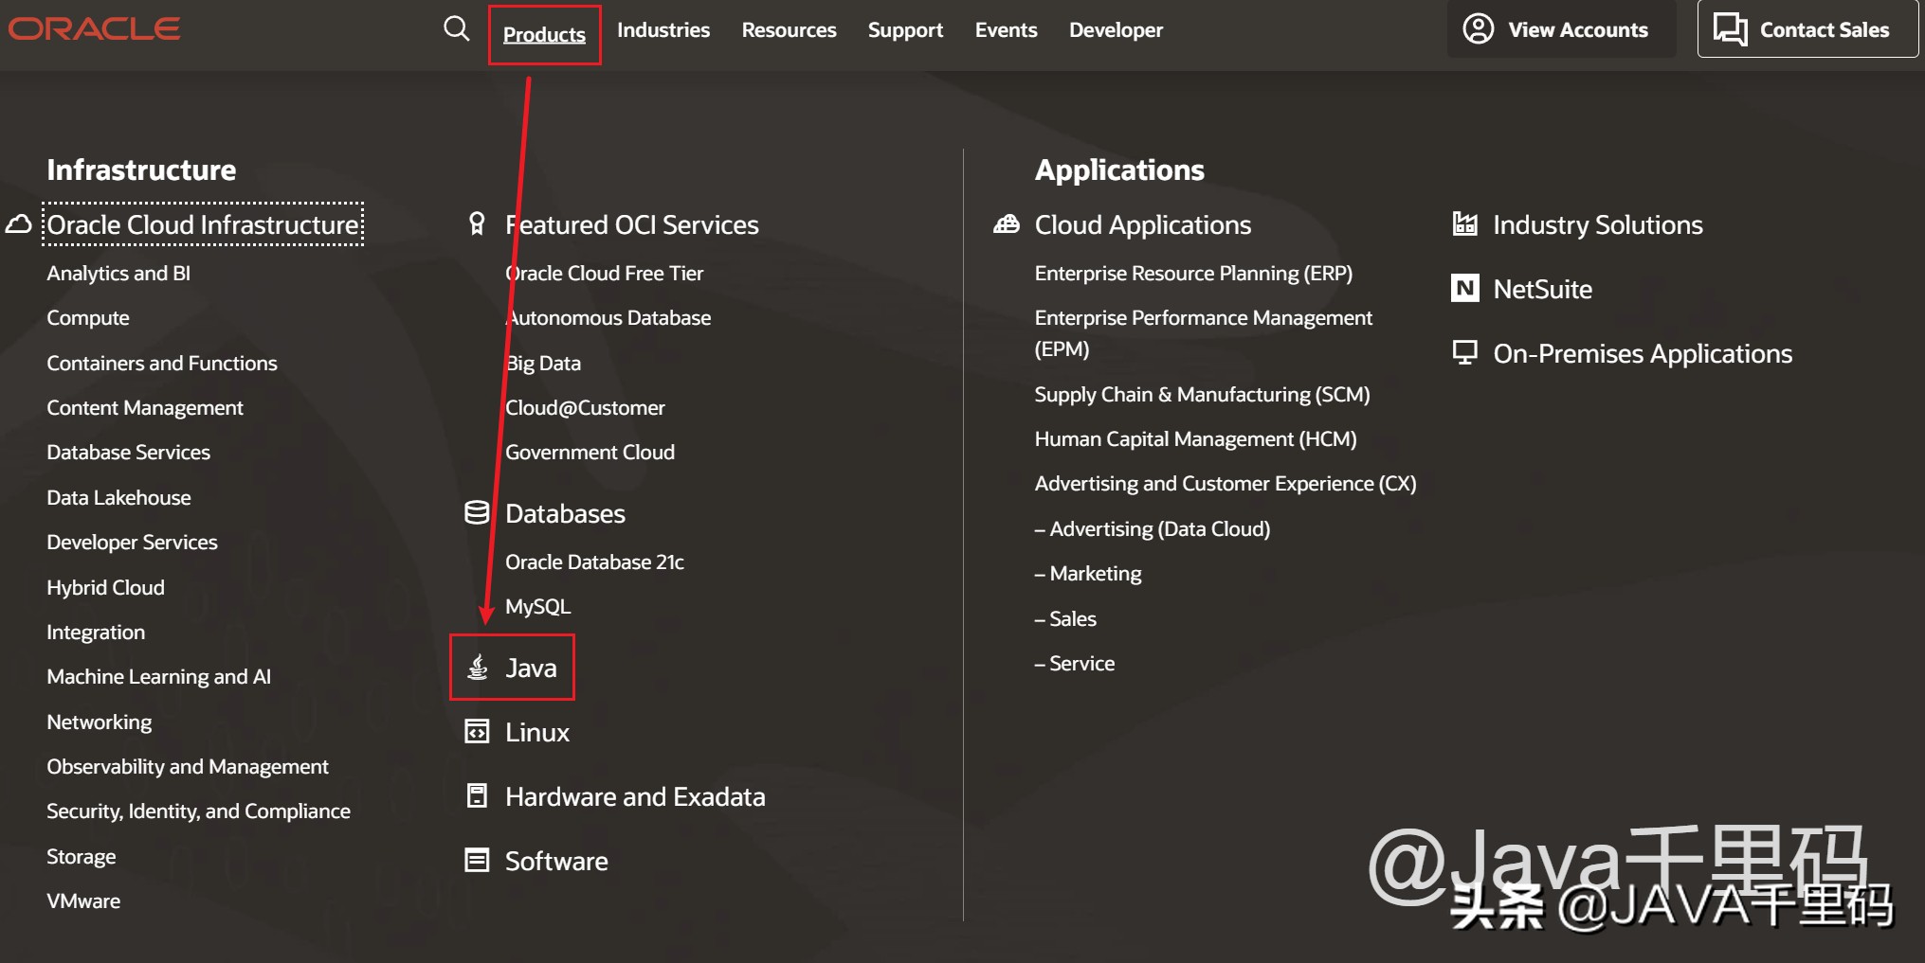This screenshot has height=963, width=1925.
Task: Open Hardware and Exadata link
Action: point(635,796)
